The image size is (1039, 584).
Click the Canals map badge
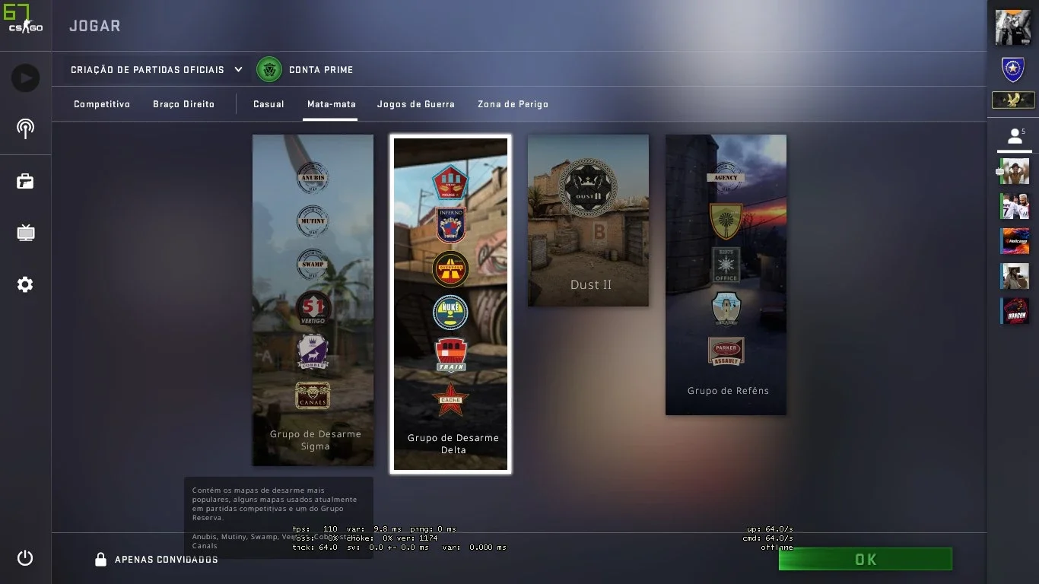pos(313,395)
